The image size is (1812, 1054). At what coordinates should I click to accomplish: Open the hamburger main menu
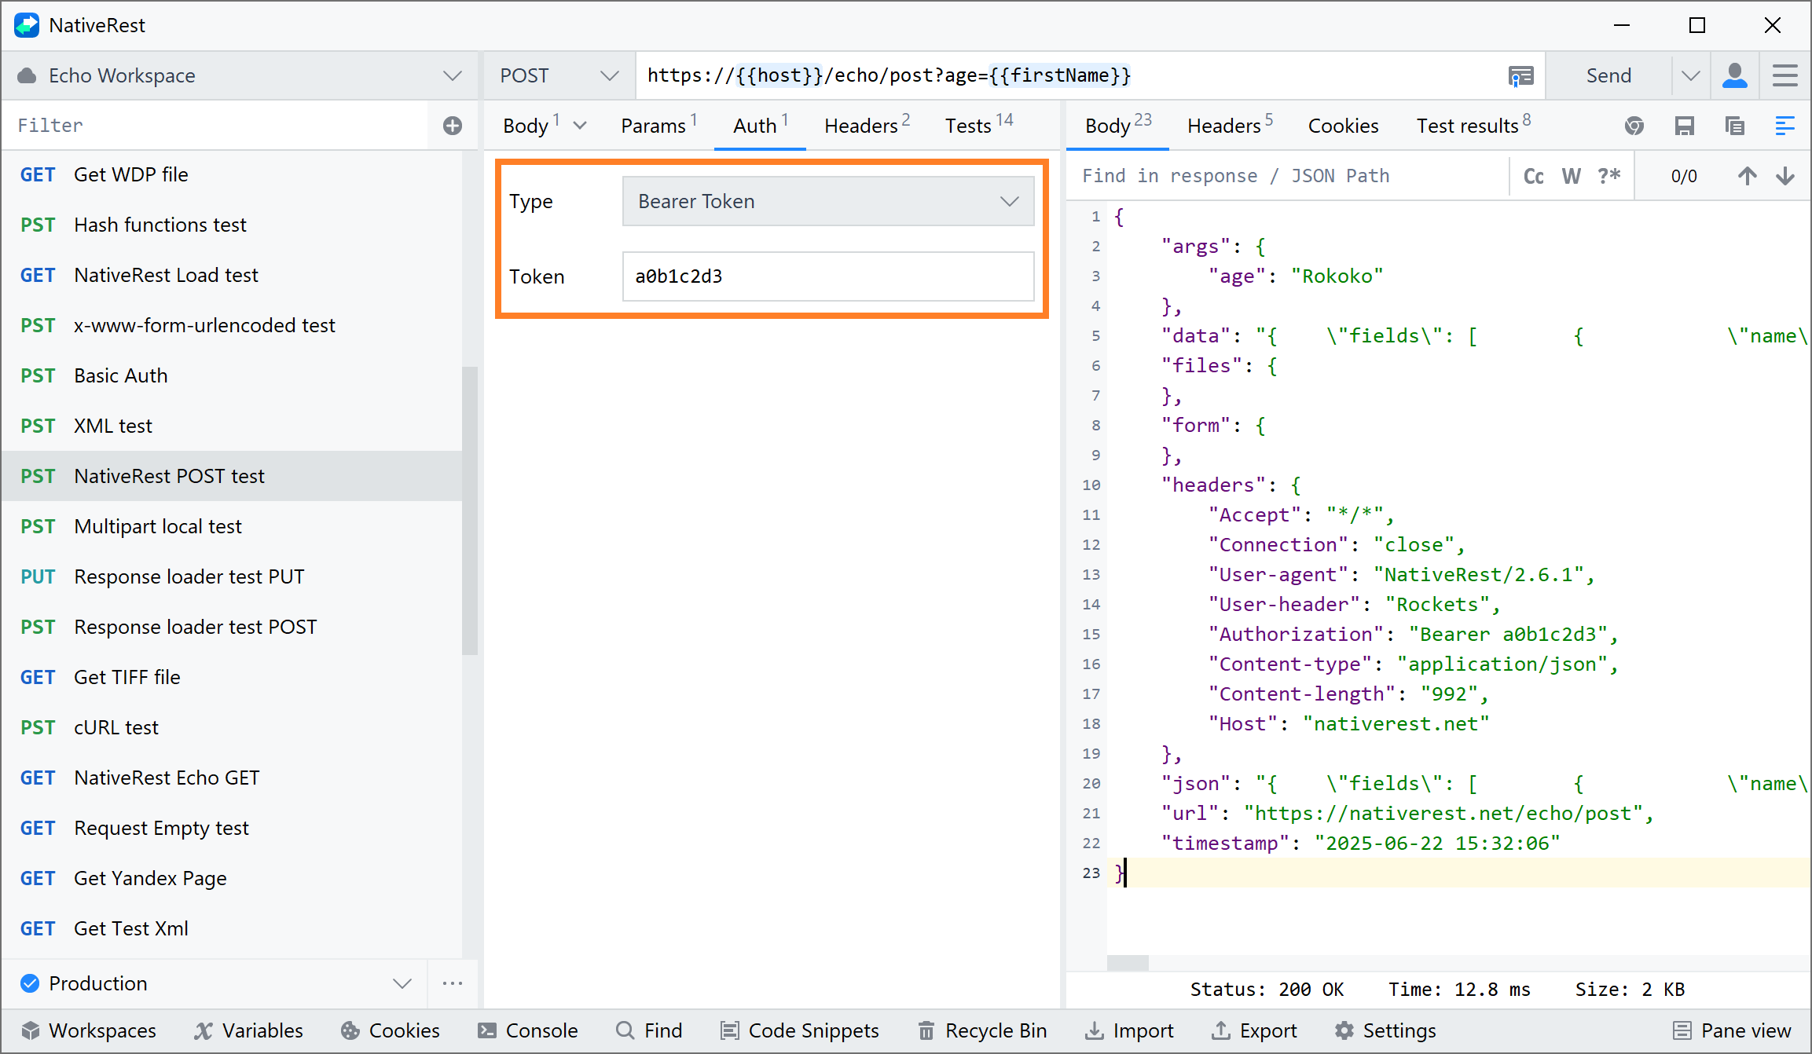(1785, 76)
